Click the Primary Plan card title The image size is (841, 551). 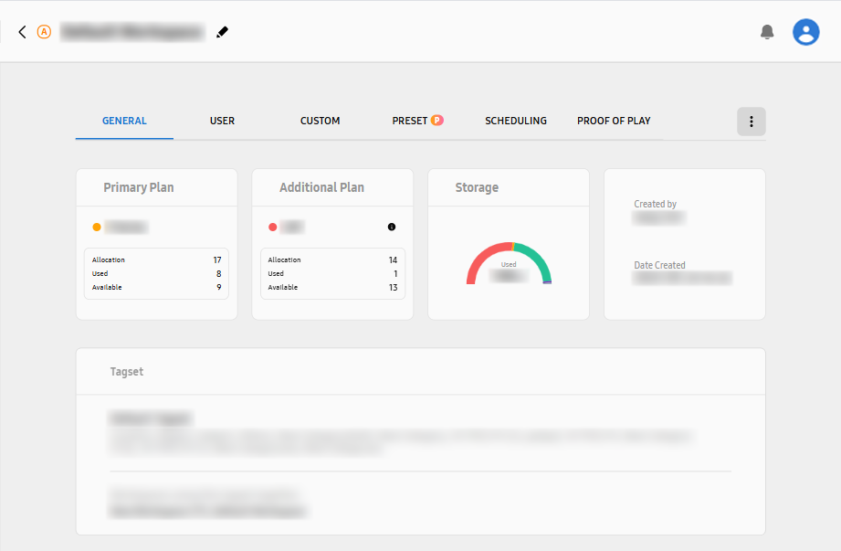[x=138, y=187]
